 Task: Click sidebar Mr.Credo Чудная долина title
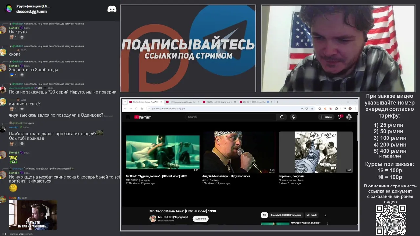click(306, 223)
